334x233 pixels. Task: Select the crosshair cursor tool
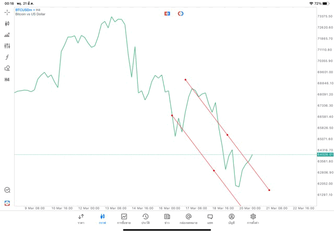click(7, 12)
